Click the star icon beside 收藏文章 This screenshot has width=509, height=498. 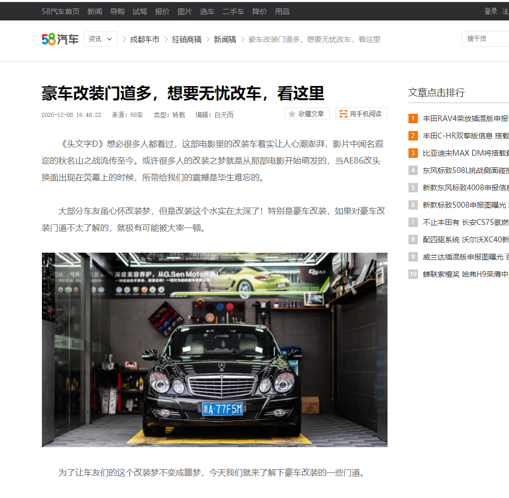292,114
